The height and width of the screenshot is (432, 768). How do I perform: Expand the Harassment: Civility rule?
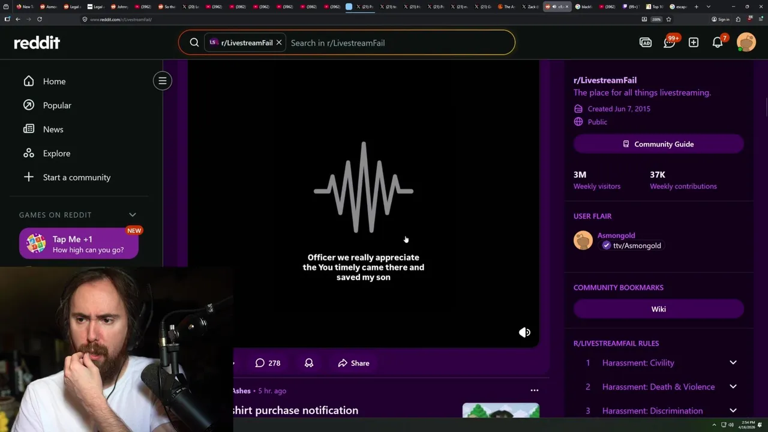733,362
